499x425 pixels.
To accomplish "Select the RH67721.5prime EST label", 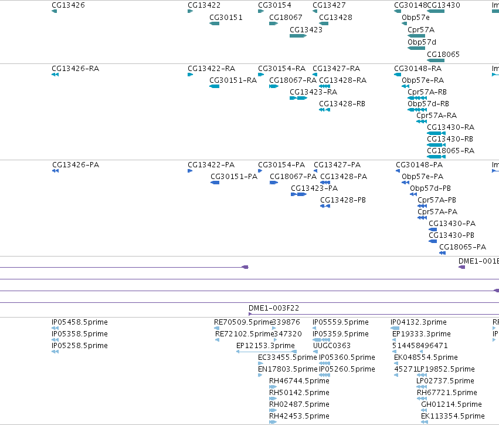I will click(447, 393).
